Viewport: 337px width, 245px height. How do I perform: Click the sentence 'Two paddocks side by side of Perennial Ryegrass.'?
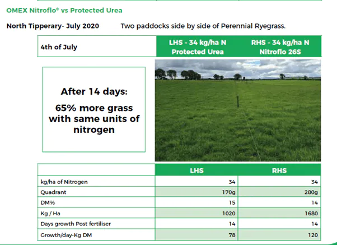click(x=203, y=26)
